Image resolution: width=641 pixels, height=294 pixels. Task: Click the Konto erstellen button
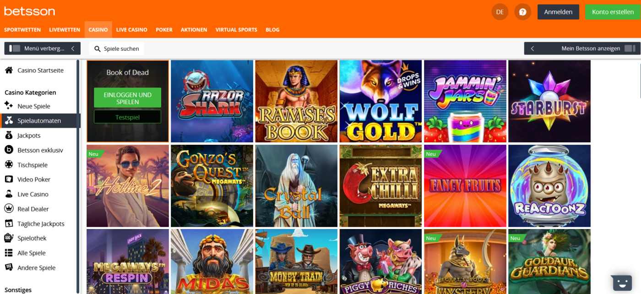coord(613,12)
